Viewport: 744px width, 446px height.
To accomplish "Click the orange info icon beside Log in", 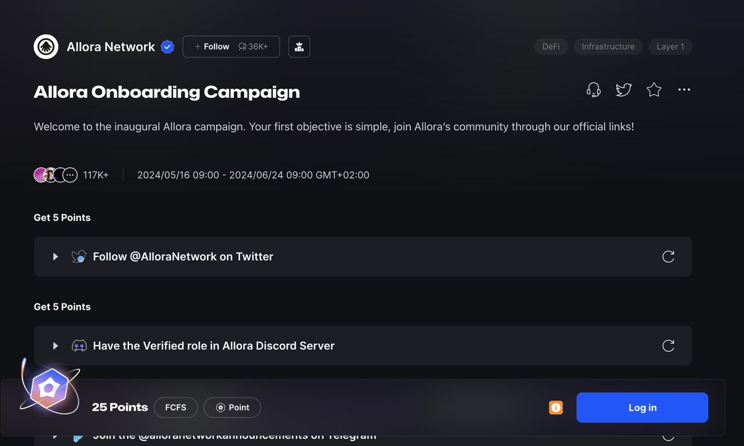I will [x=556, y=408].
